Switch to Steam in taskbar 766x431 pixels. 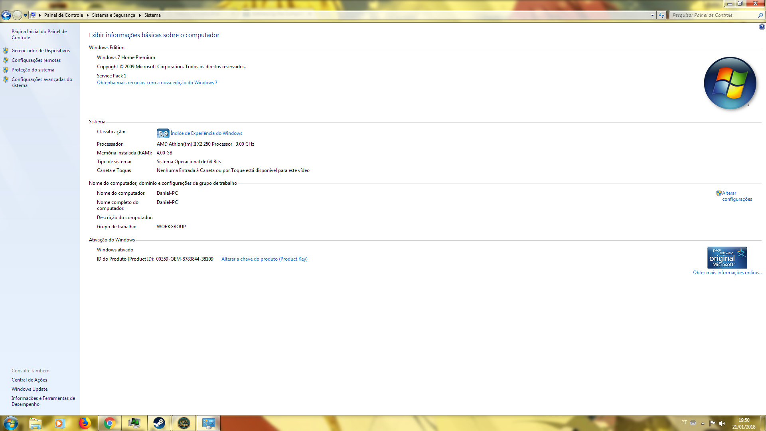pos(159,423)
